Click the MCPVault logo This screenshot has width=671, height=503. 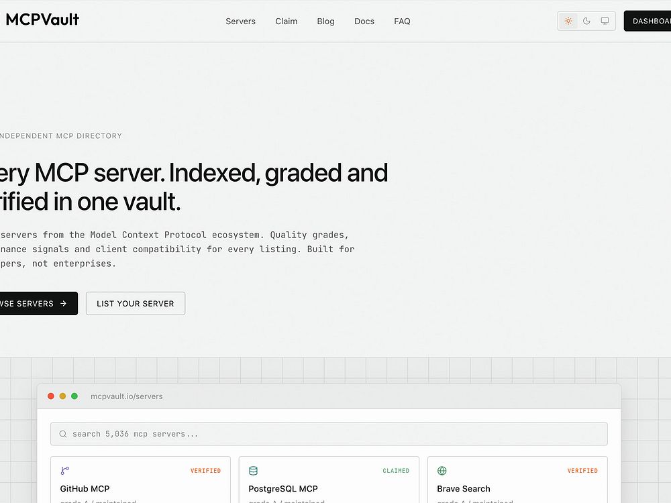pyautogui.click(x=42, y=19)
